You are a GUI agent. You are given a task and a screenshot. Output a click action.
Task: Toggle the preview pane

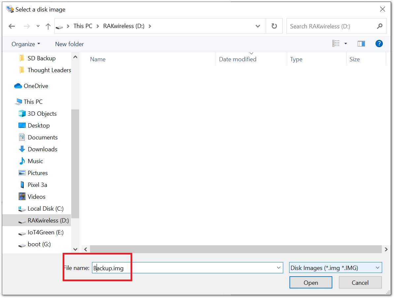tap(361, 44)
